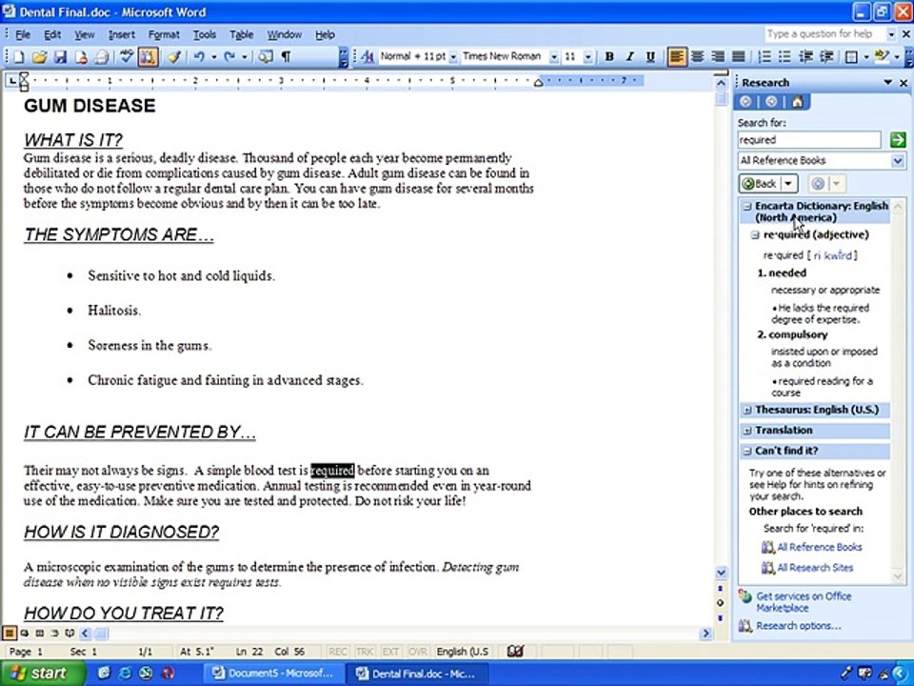
Task: Align text right
Action: tap(718, 56)
